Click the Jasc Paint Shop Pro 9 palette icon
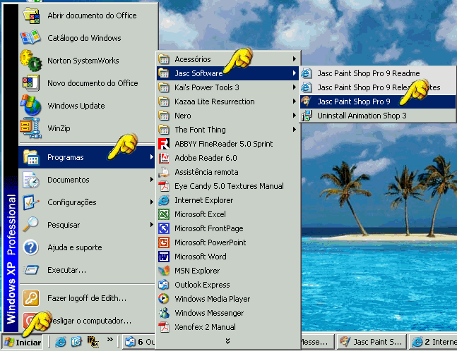 [307, 101]
